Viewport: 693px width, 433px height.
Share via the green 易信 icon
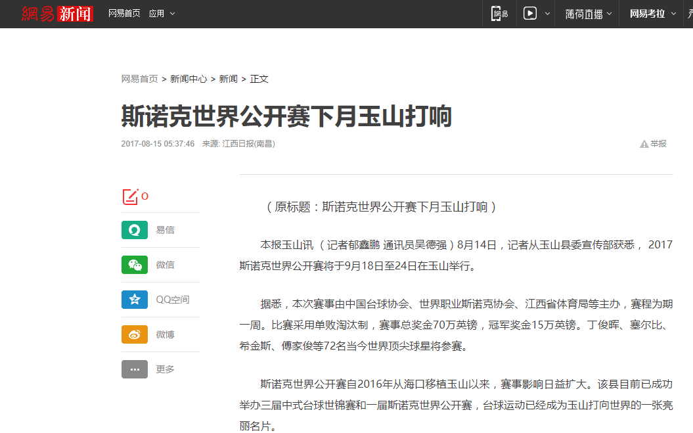(x=135, y=230)
